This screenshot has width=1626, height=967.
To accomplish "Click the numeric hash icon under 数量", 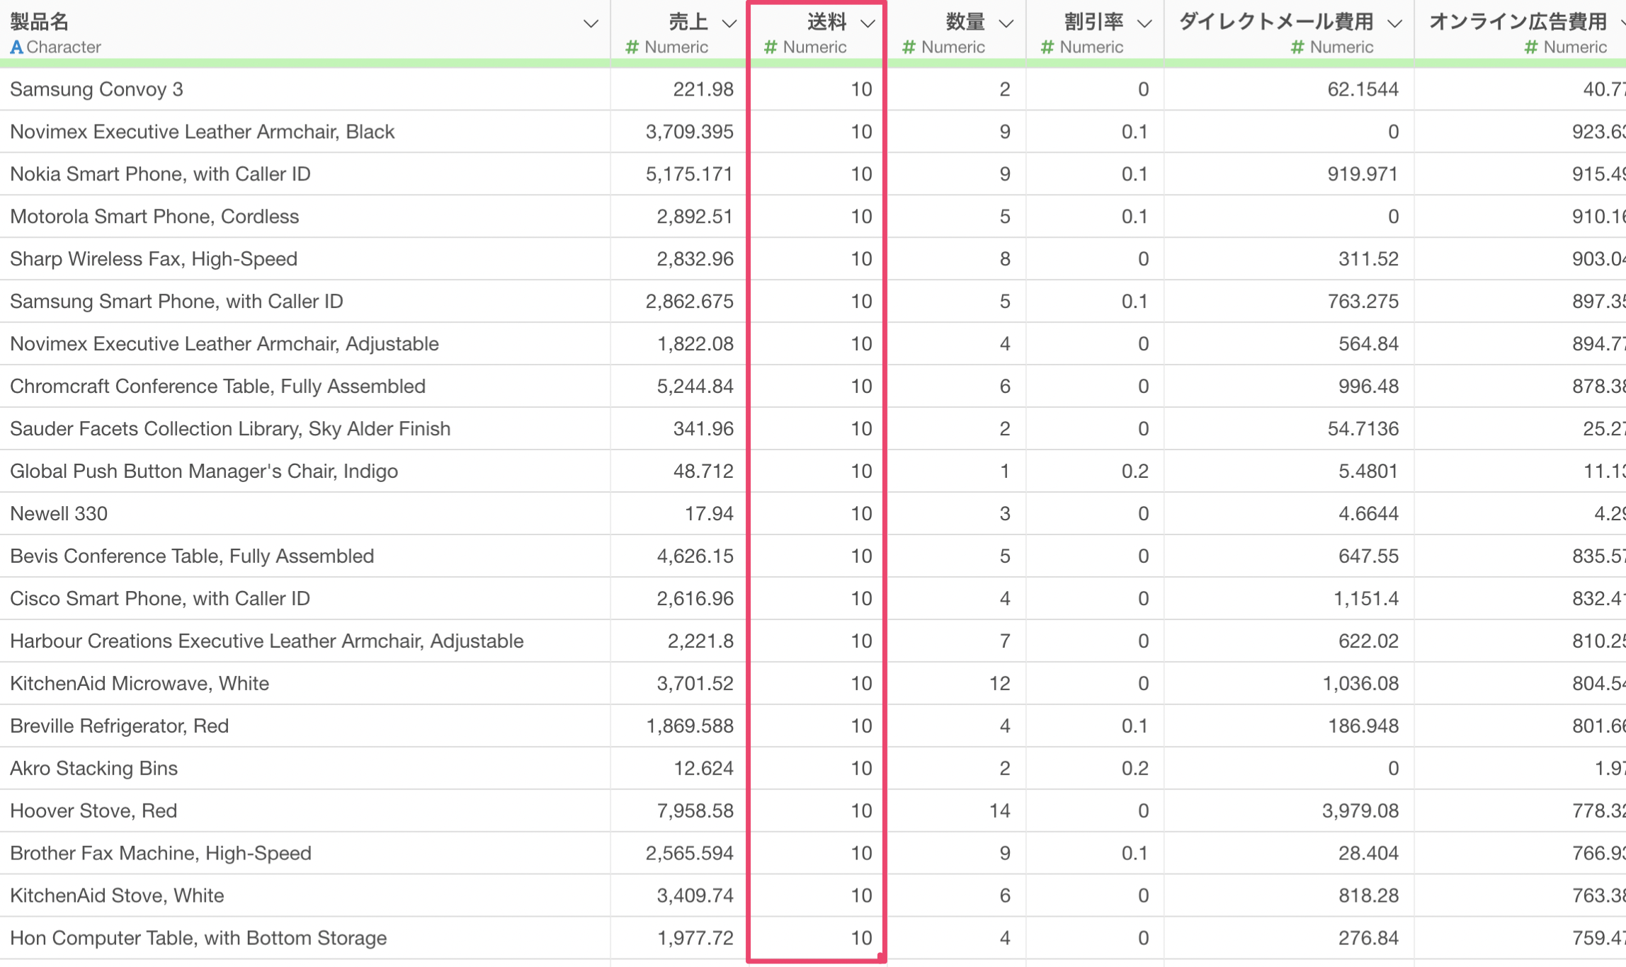I will pos(909,47).
